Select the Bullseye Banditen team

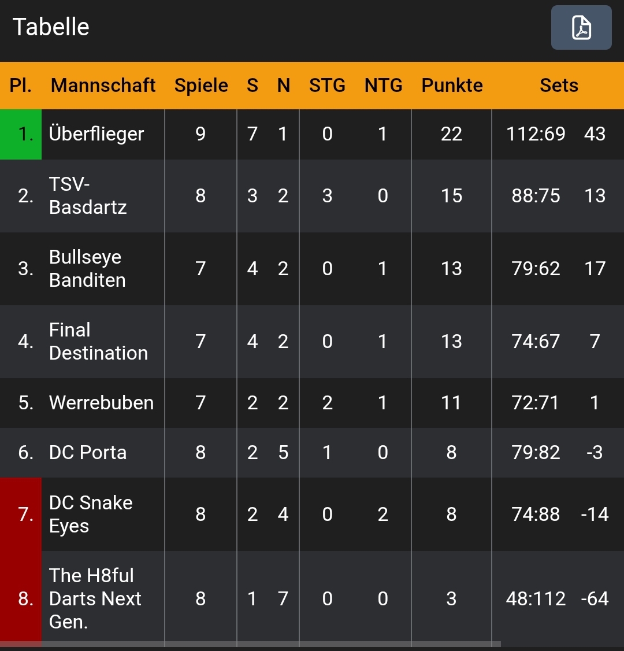[x=87, y=269]
